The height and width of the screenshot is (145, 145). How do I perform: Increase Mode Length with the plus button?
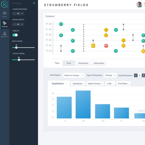point(22,24)
